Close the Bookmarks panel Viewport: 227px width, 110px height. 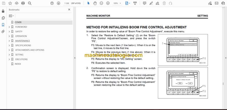(69, 10)
